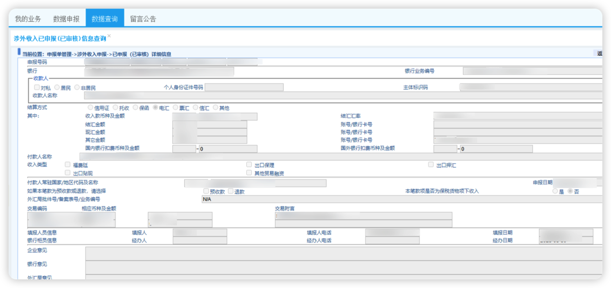Click the 经办日期 field
The height and width of the screenshot is (288, 611).
click(x=566, y=241)
